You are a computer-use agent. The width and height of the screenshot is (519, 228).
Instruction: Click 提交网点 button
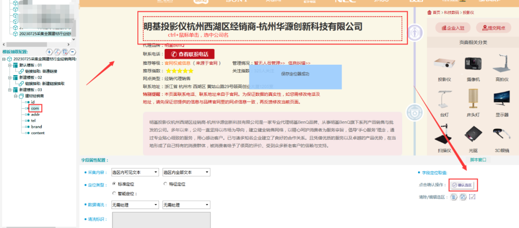(493, 28)
